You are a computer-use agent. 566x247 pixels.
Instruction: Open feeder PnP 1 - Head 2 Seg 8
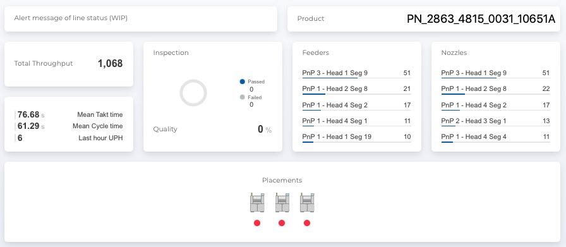click(x=357, y=89)
